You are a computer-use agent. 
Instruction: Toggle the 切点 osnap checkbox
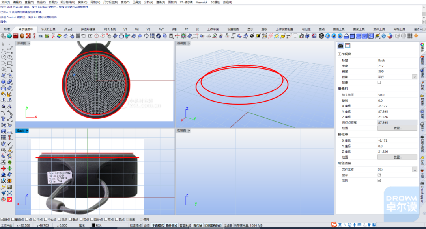click(81, 220)
